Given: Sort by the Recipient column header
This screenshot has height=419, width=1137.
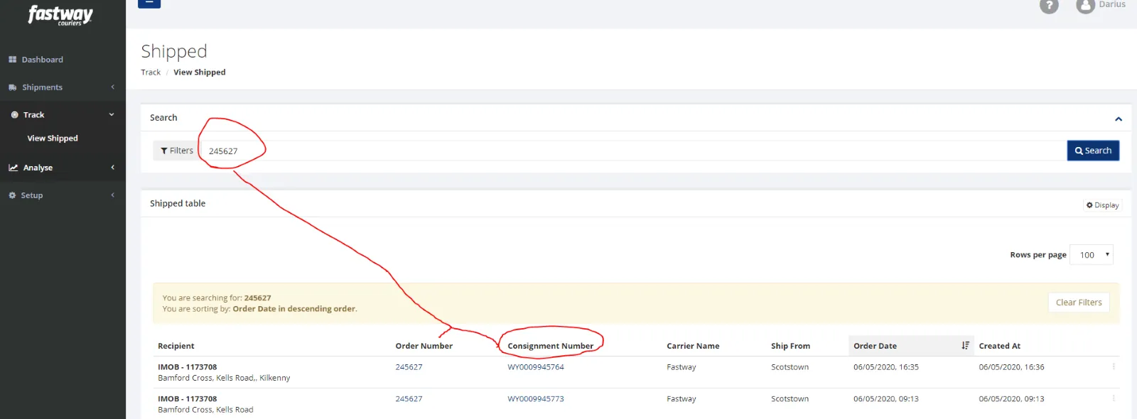Looking at the screenshot, I should [x=176, y=347].
